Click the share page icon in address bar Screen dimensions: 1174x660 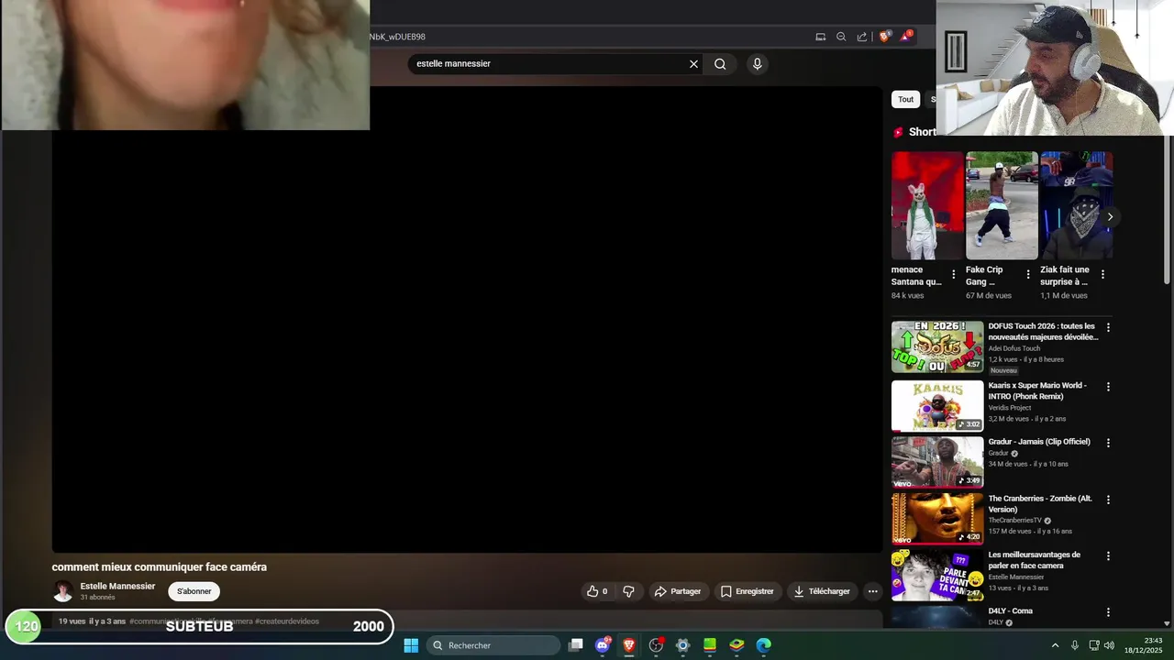862,37
